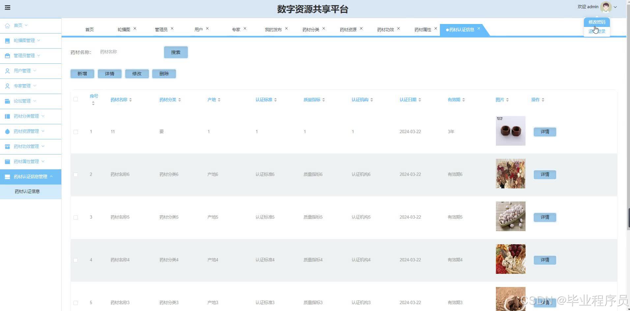This screenshot has width=630, height=311.
Task: Collapse the sidebar with the hamburger icon
Action: [8, 8]
